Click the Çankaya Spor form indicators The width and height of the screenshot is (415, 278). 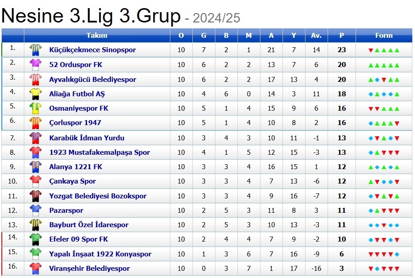[x=384, y=182]
